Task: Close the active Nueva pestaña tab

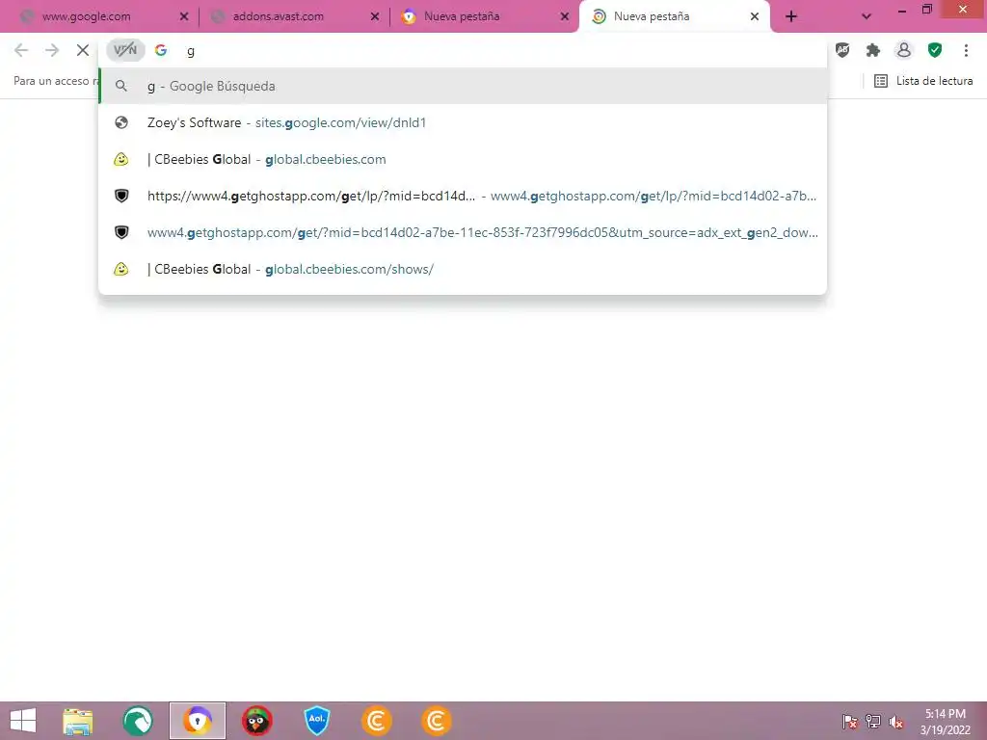Action: 754,17
